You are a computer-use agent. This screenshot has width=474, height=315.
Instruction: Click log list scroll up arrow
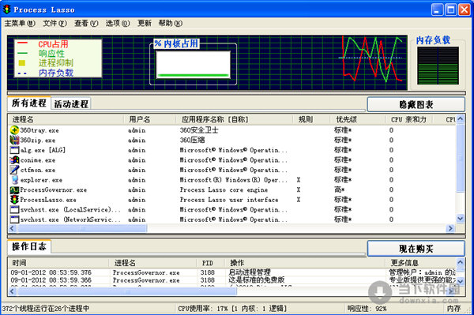pyautogui.click(x=460, y=262)
